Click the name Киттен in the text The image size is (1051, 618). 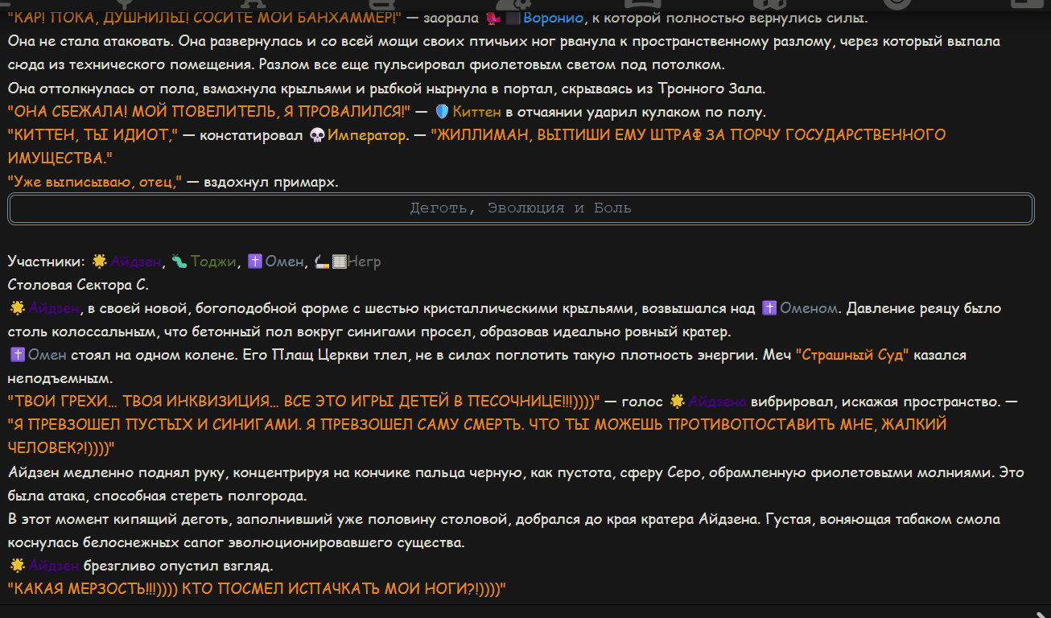(x=476, y=112)
